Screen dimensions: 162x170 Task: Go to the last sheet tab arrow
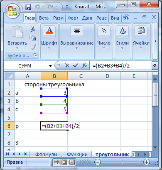pos(26,154)
